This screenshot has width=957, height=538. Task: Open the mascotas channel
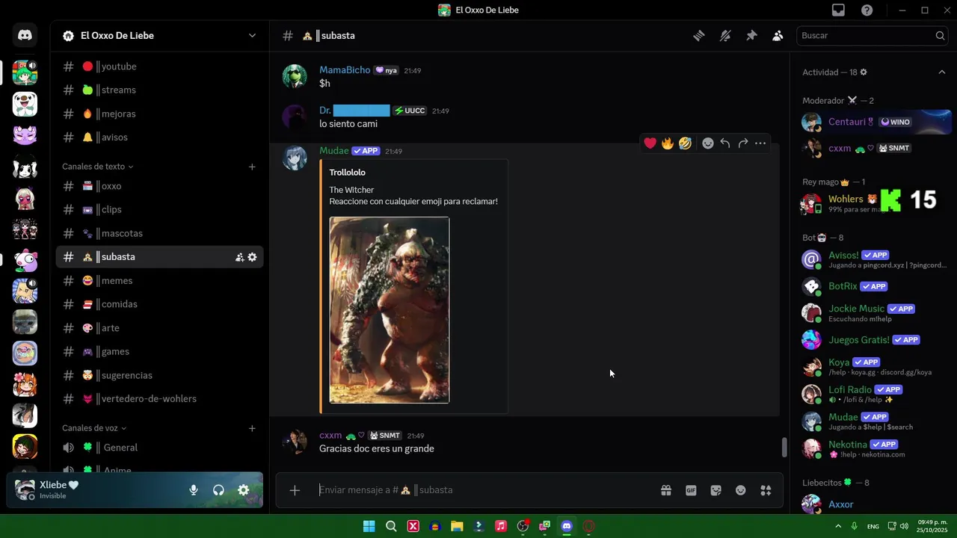(159, 233)
